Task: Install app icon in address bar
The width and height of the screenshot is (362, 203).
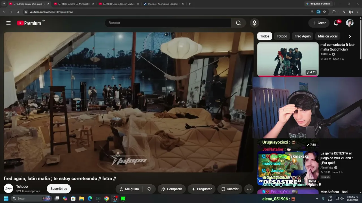Action: [x=318, y=12]
